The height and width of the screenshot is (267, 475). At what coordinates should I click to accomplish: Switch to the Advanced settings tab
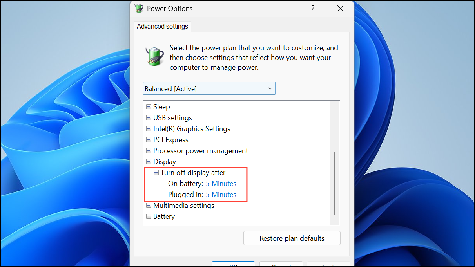pos(162,26)
